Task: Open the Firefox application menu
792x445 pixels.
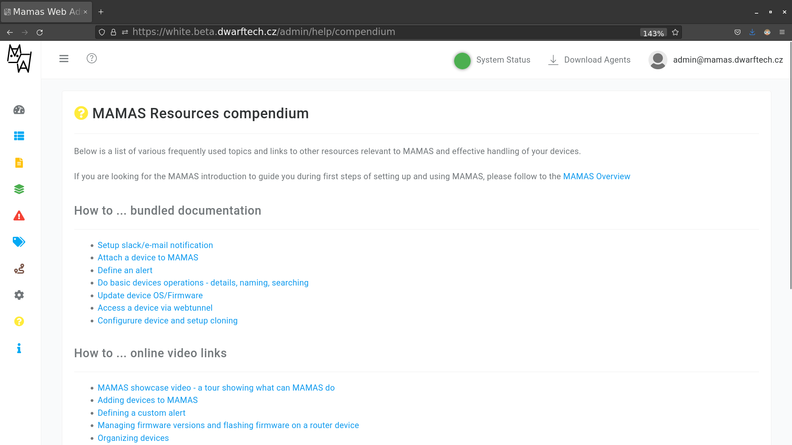Action: [x=782, y=32]
